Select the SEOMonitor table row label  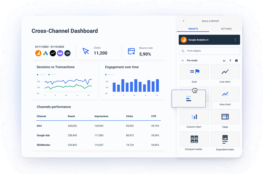click(44, 145)
